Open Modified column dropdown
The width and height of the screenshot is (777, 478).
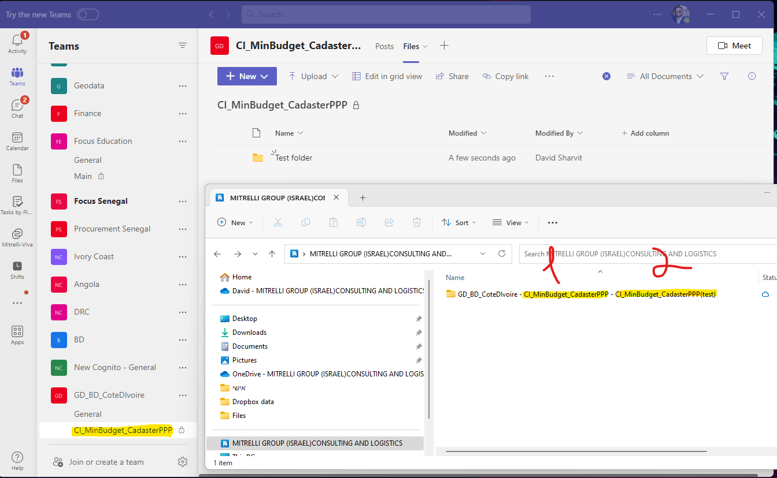[468, 133]
